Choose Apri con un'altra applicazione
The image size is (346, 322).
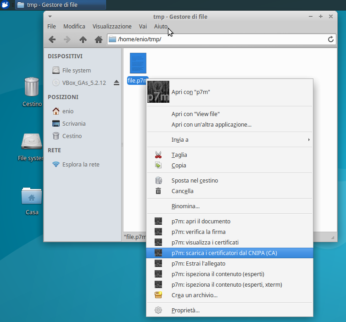click(211, 124)
